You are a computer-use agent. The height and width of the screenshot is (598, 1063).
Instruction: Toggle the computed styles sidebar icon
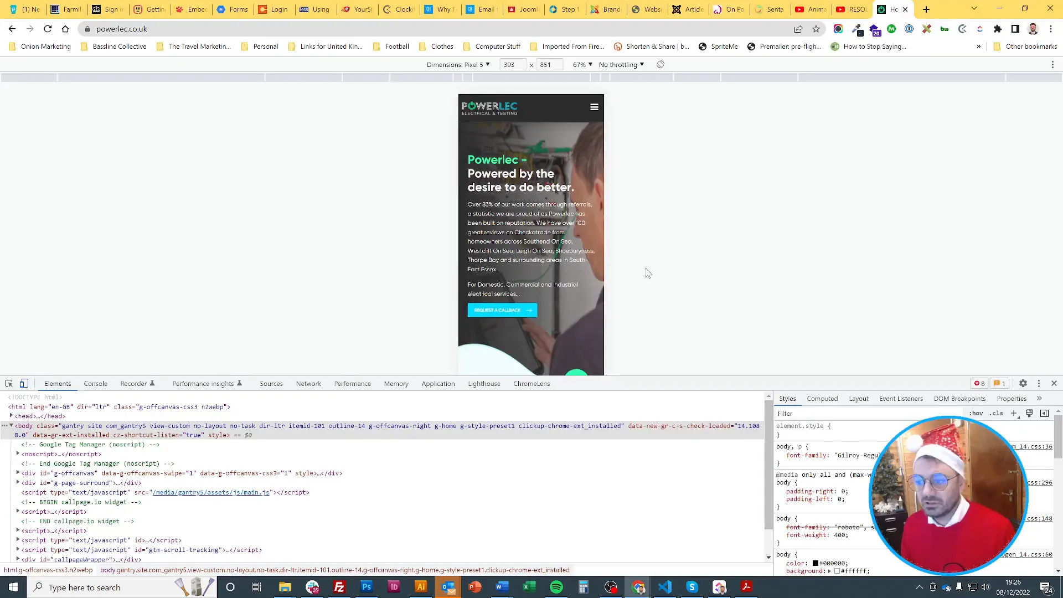(x=1044, y=413)
